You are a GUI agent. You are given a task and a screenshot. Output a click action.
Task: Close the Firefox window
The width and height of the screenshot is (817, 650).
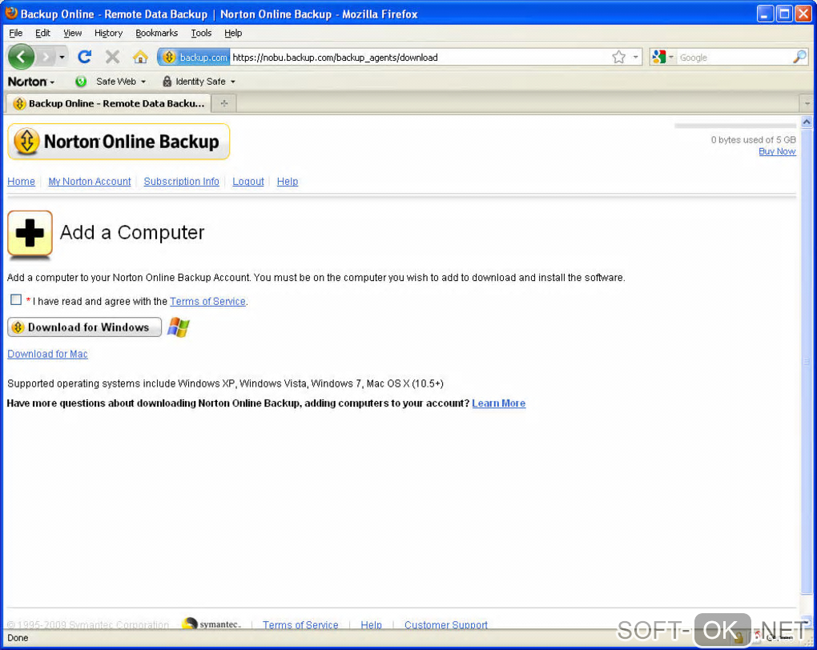(803, 14)
